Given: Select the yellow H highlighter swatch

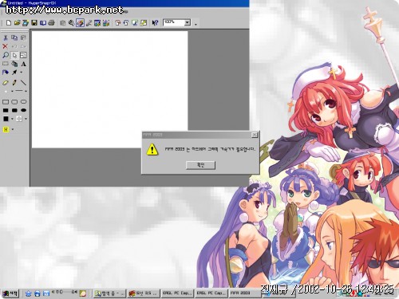Looking at the screenshot, I should coord(6,129).
